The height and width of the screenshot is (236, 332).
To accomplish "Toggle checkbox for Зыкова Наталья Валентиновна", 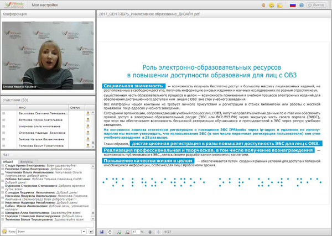I will pos(4,139).
